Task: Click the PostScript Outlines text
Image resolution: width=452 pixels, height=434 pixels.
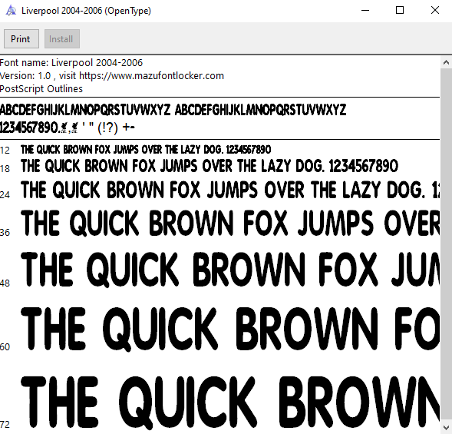Action: (x=41, y=88)
